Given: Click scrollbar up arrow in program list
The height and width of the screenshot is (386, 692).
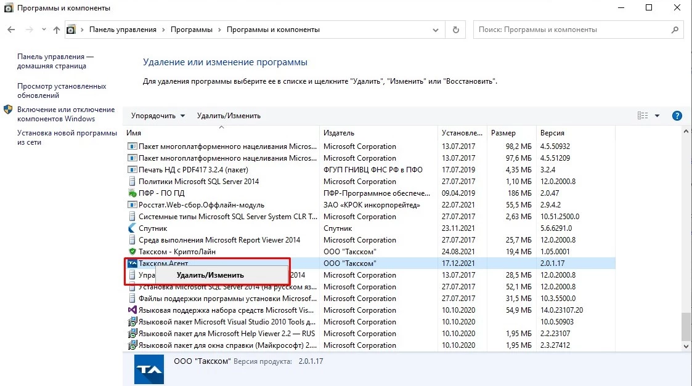Looking at the screenshot, I should tap(686, 131).
